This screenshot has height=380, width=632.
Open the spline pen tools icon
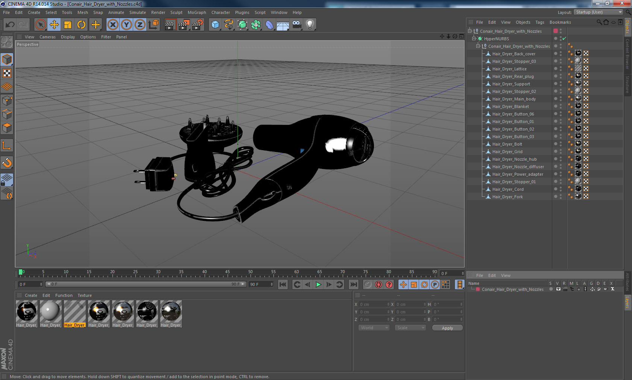click(x=229, y=25)
